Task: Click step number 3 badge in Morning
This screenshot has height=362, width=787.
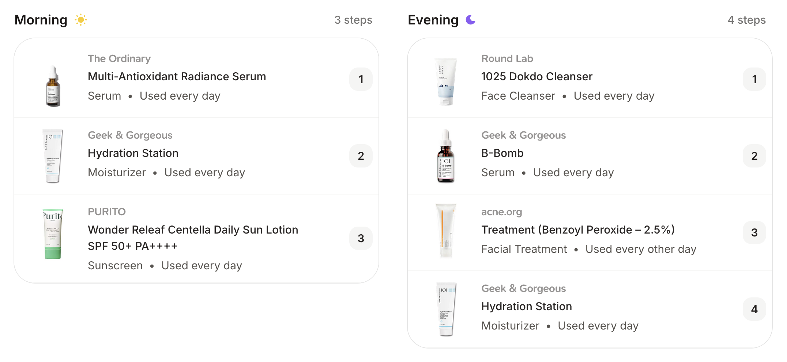Action: click(x=361, y=238)
